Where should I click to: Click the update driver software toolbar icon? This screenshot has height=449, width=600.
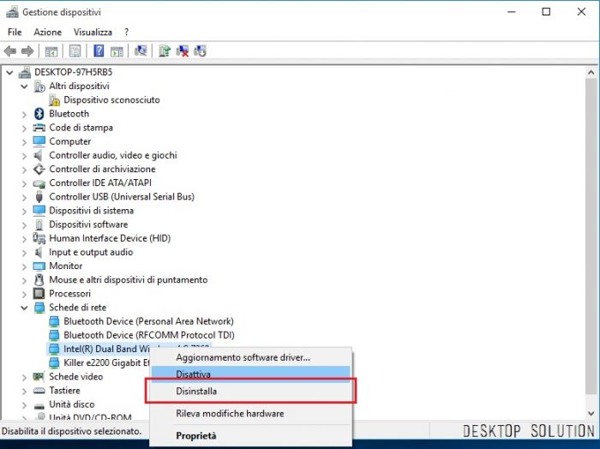tap(165, 51)
